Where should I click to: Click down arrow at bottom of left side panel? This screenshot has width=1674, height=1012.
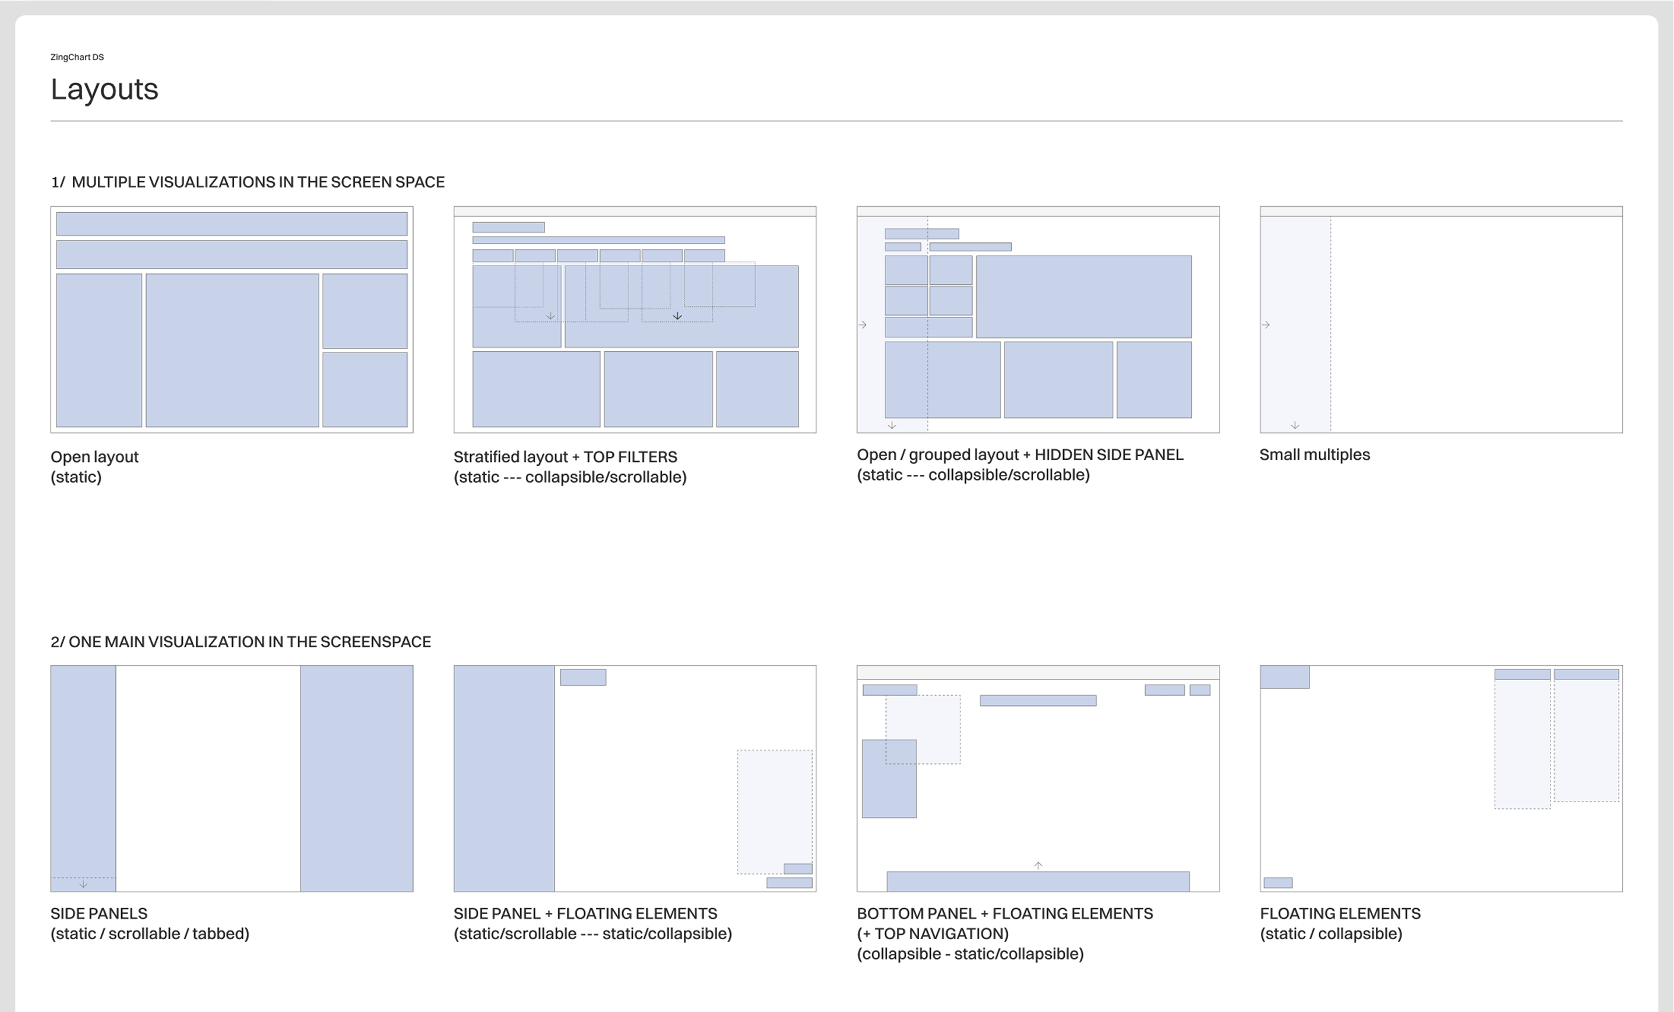coord(83,884)
